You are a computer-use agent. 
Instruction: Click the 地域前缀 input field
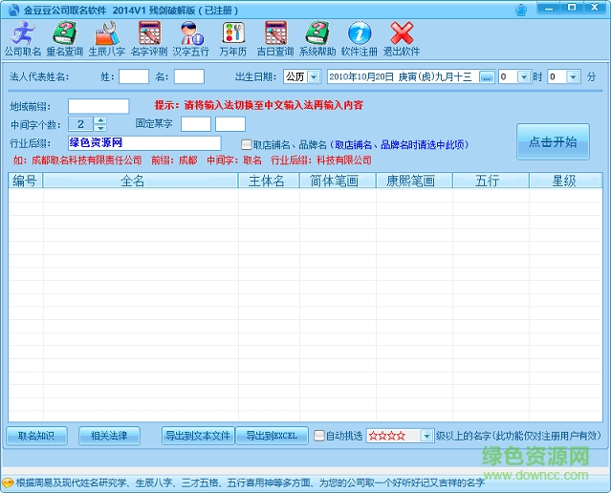(98, 106)
